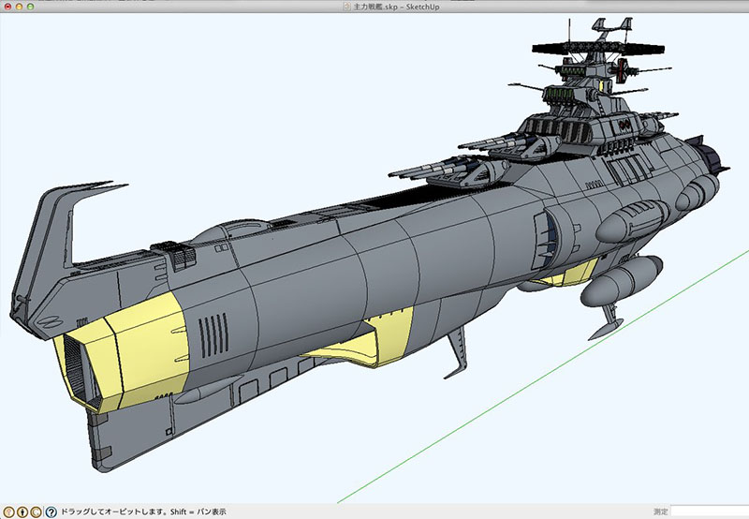Click the orbit hint text in status bar

tap(143, 512)
